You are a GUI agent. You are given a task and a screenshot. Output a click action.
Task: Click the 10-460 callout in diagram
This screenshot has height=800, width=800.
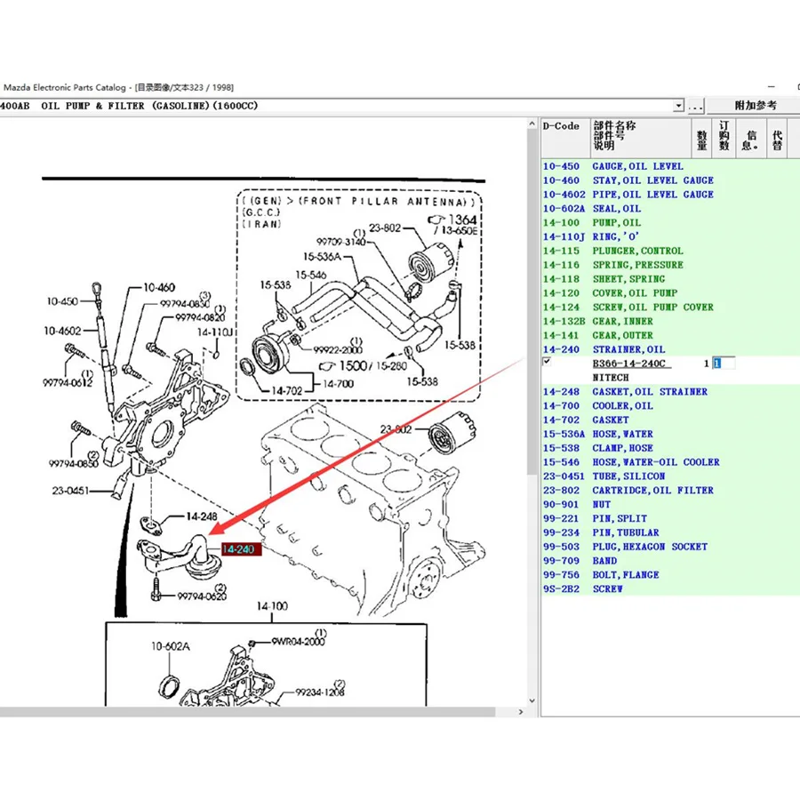pyautogui.click(x=159, y=287)
